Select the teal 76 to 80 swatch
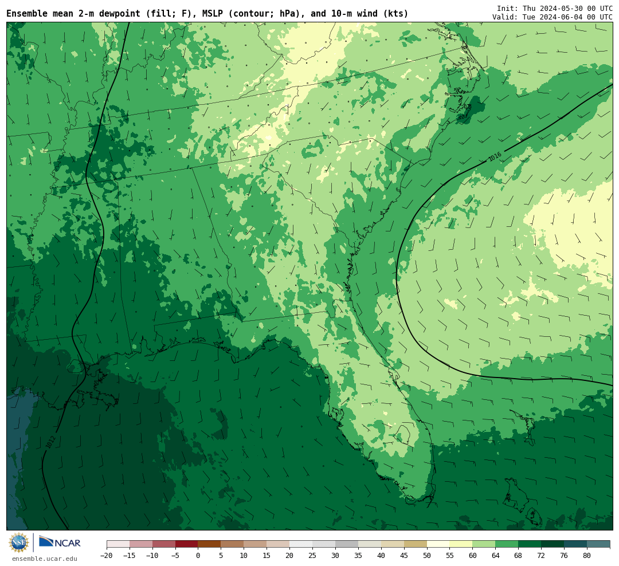The height and width of the screenshot is (566, 619). pos(575,544)
